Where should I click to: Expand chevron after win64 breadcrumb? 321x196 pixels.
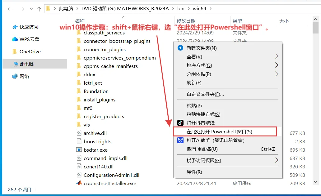point(211,9)
